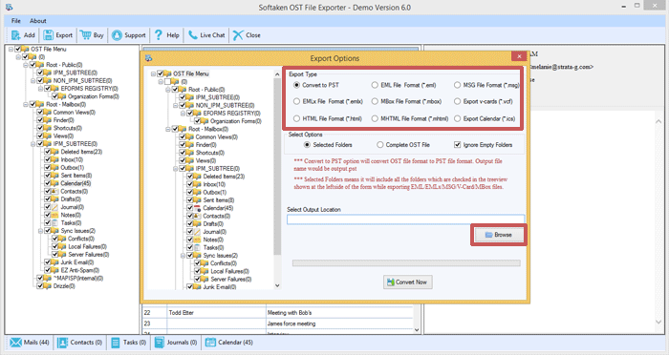Click Export Options dialog title icon
Screen dimensions: 669x355
click(x=148, y=58)
